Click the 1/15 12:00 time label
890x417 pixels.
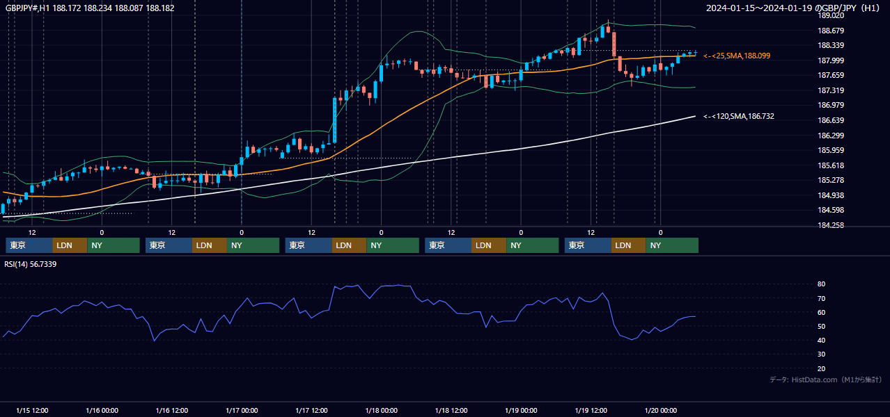click(32, 411)
